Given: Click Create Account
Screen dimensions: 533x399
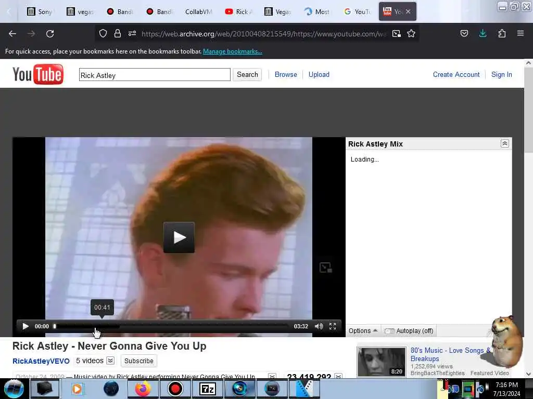Looking at the screenshot, I should pos(456,75).
